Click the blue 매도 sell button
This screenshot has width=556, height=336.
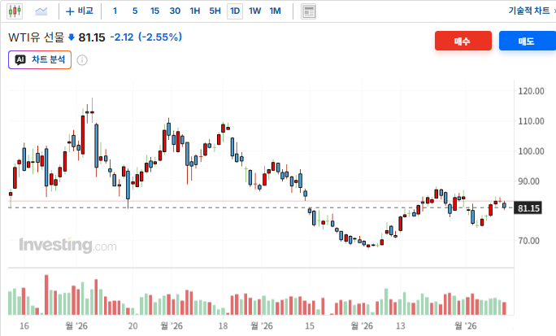click(x=528, y=41)
